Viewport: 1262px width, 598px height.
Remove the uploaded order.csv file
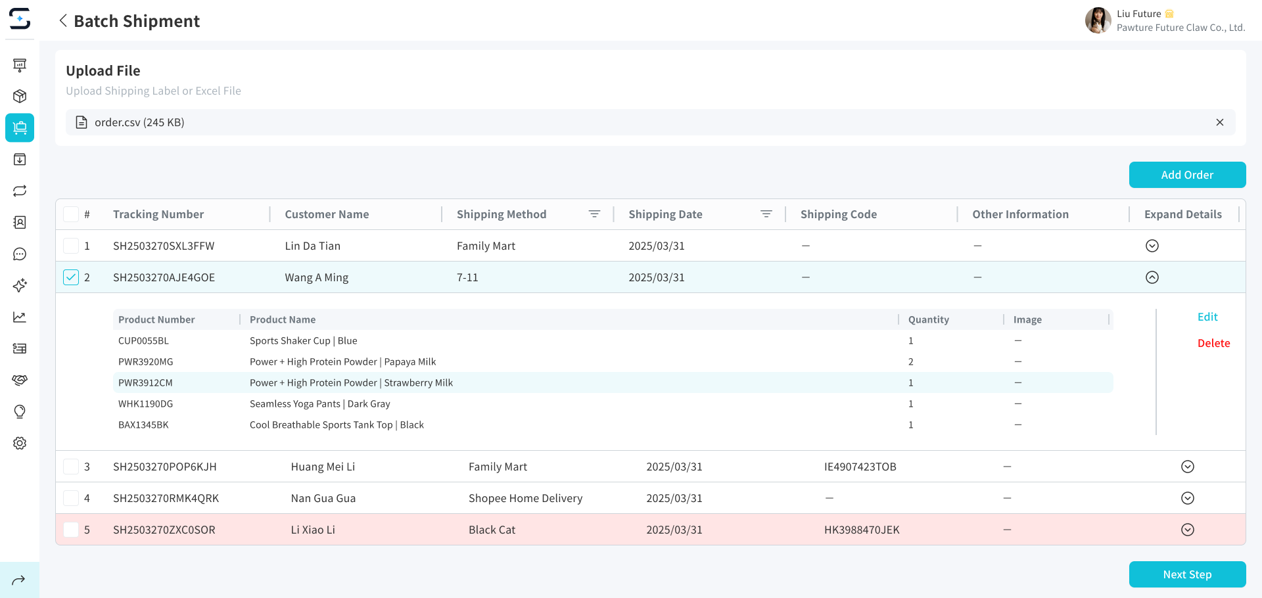pos(1219,122)
